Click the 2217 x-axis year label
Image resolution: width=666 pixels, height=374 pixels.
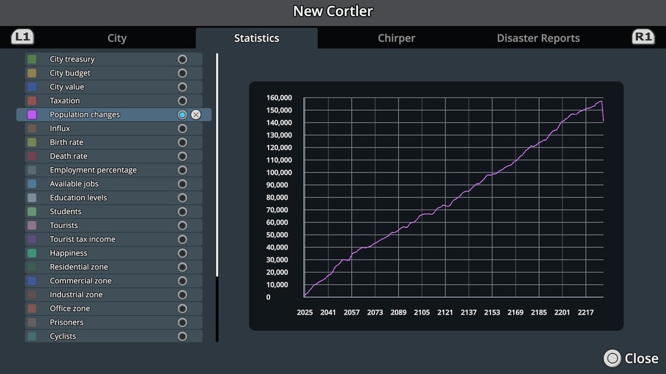[585, 312]
